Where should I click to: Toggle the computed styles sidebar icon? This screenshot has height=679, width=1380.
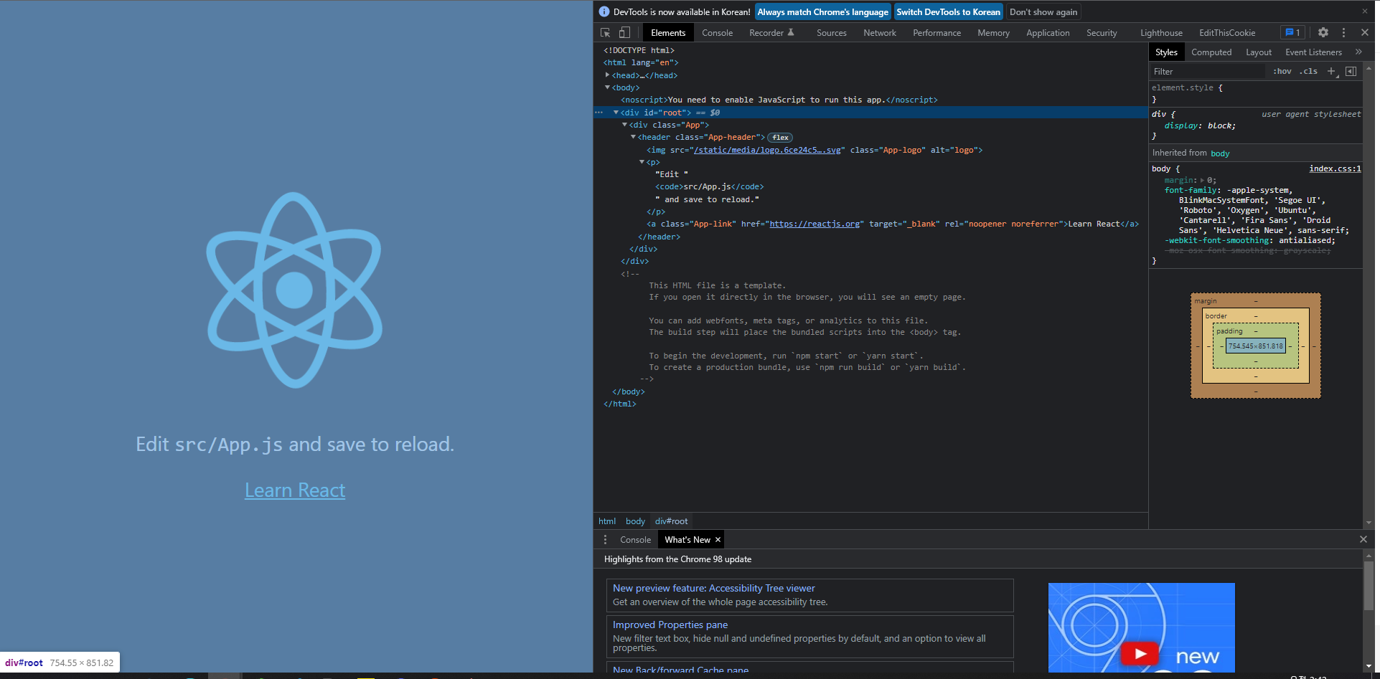(1351, 71)
